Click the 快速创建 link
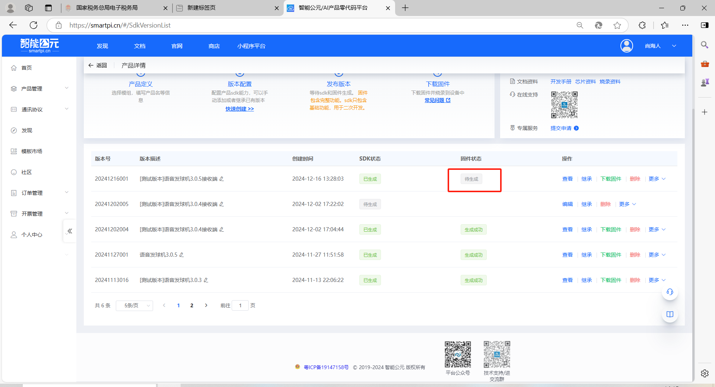The width and height of the screenshot is (715, 387). [x=239, y=109]
